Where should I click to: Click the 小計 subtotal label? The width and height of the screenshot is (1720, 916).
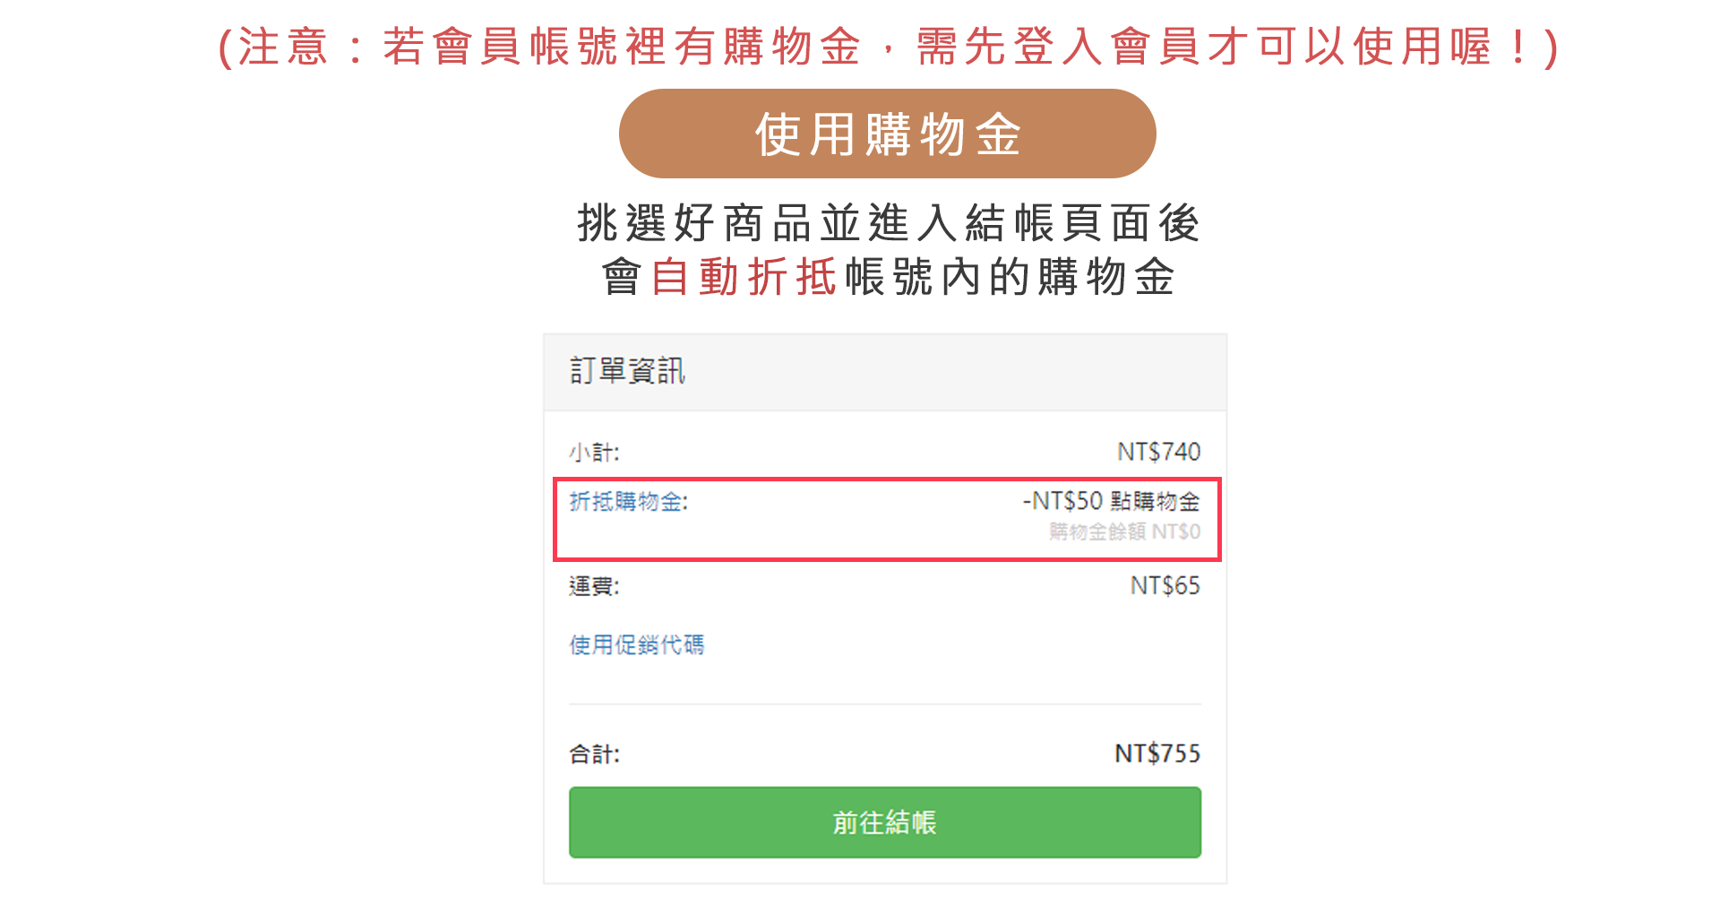594,453
